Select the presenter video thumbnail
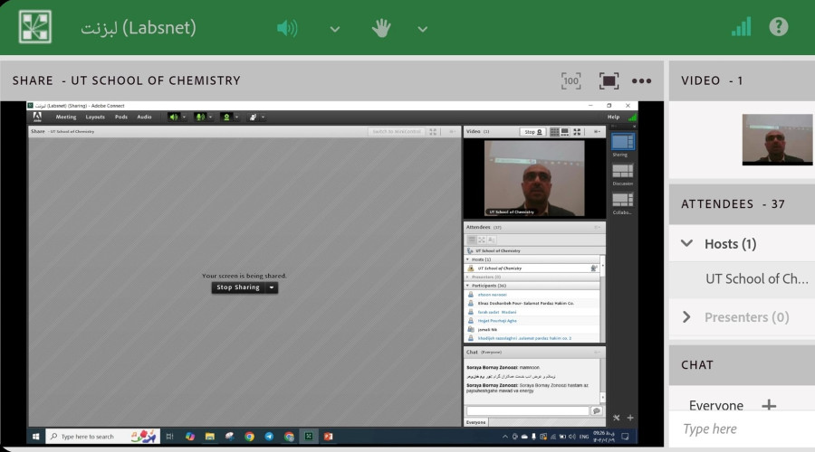 click(777, 139)
